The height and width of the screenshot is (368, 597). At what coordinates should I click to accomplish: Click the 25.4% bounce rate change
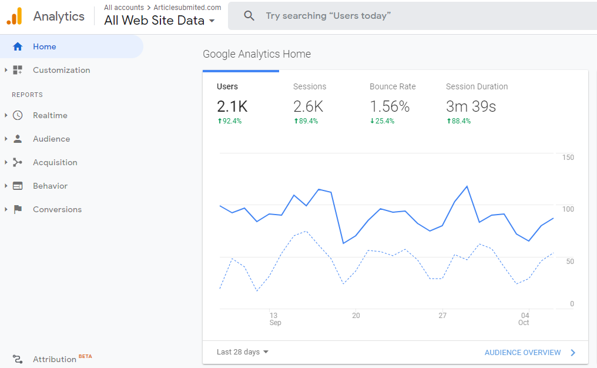(383, 121)
